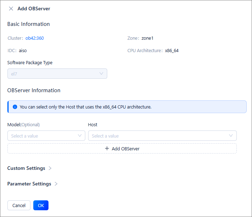Open the Model select placeholder text
252x217 pixels.
[x=25, y=136]
